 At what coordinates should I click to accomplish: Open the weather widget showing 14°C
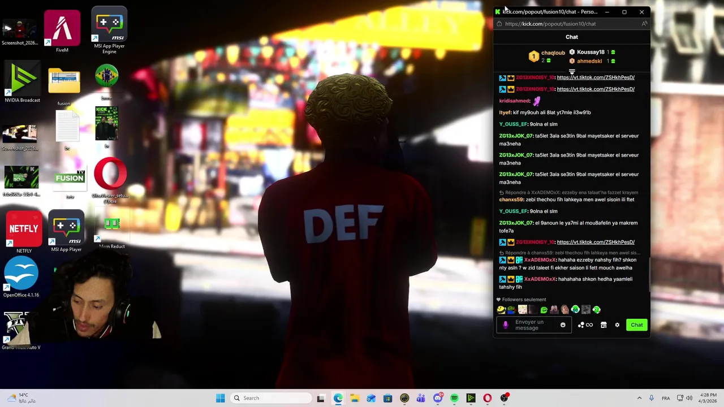click(x=21, y=398)
